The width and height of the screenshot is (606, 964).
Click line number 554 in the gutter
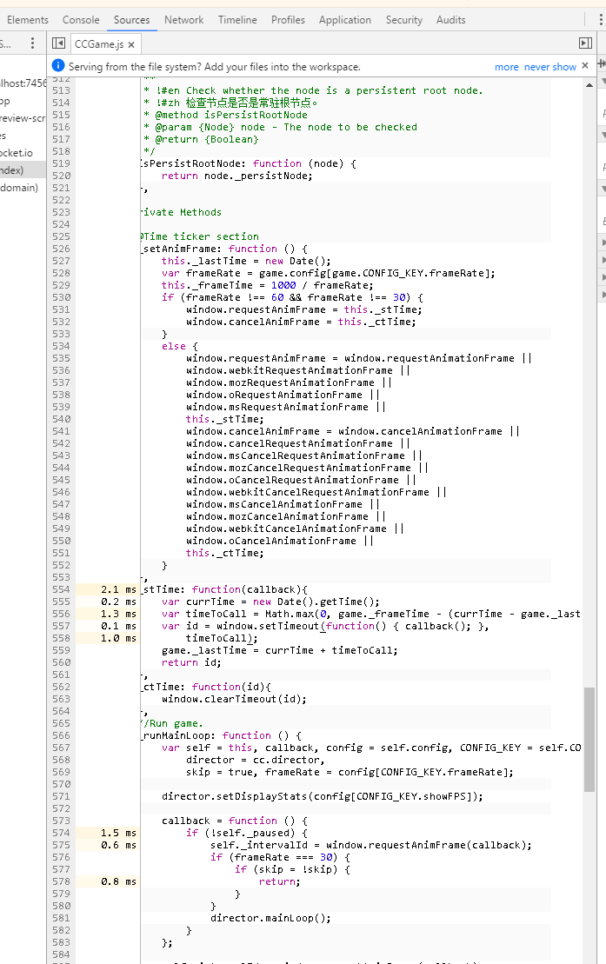61,589
